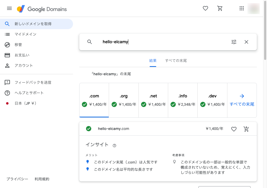The image size is (267, 188).
Task: Open favorites heart icon in header
Action: (x=205, y=8)
